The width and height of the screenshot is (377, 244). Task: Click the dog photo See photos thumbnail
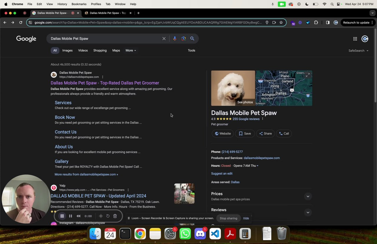pyautogui.click(x=233, y=88)
